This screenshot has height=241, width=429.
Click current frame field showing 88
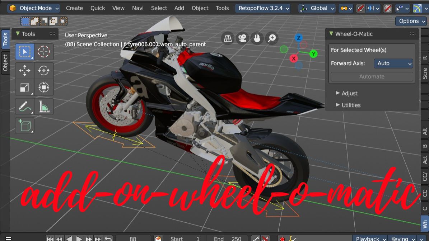pyautogui.click(x=133, y=239)
